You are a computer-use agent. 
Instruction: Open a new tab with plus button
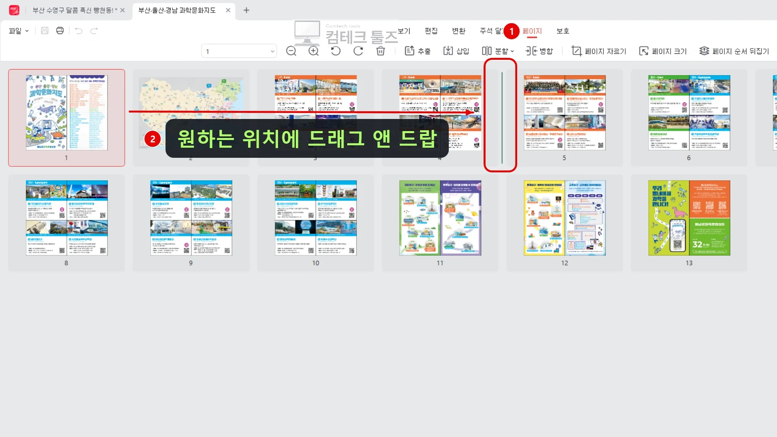coord(246,10)
